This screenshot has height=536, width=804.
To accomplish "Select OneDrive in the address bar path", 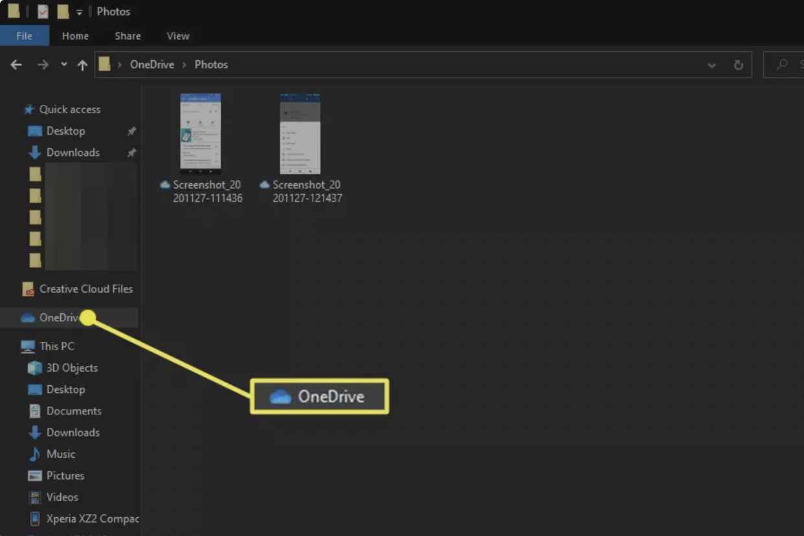I will point(152,65).
